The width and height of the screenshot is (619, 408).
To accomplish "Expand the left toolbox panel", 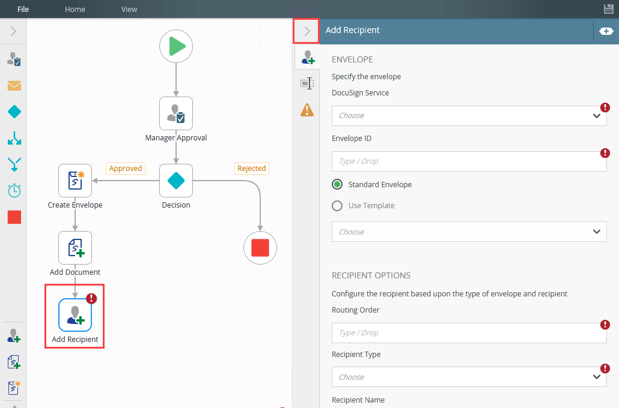I will pyautogui.click(x=13, y=31).
